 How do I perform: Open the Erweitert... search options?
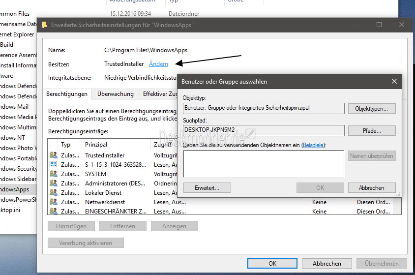pyautogui.click(x=207, y=187)
